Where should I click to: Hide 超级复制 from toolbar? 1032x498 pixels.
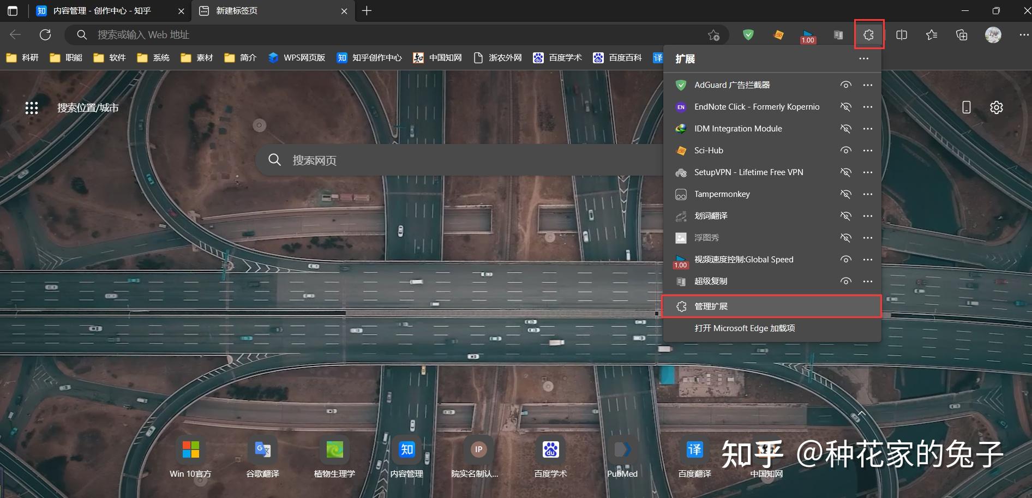[845, 281]
